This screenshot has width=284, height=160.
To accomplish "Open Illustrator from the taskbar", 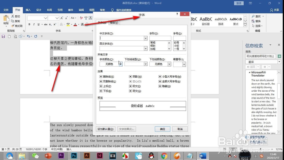I will pyautogui.click(x=87, y=156).
